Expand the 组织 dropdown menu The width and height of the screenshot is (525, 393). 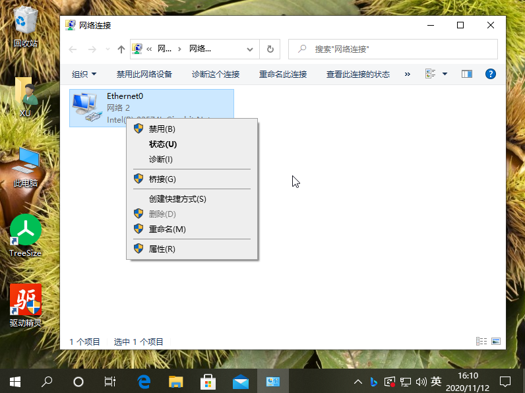click(84, 74)
